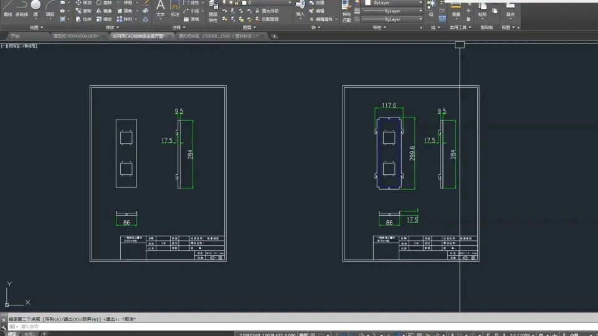Activate the Mirror (镜像) tool

click(104, 11)
